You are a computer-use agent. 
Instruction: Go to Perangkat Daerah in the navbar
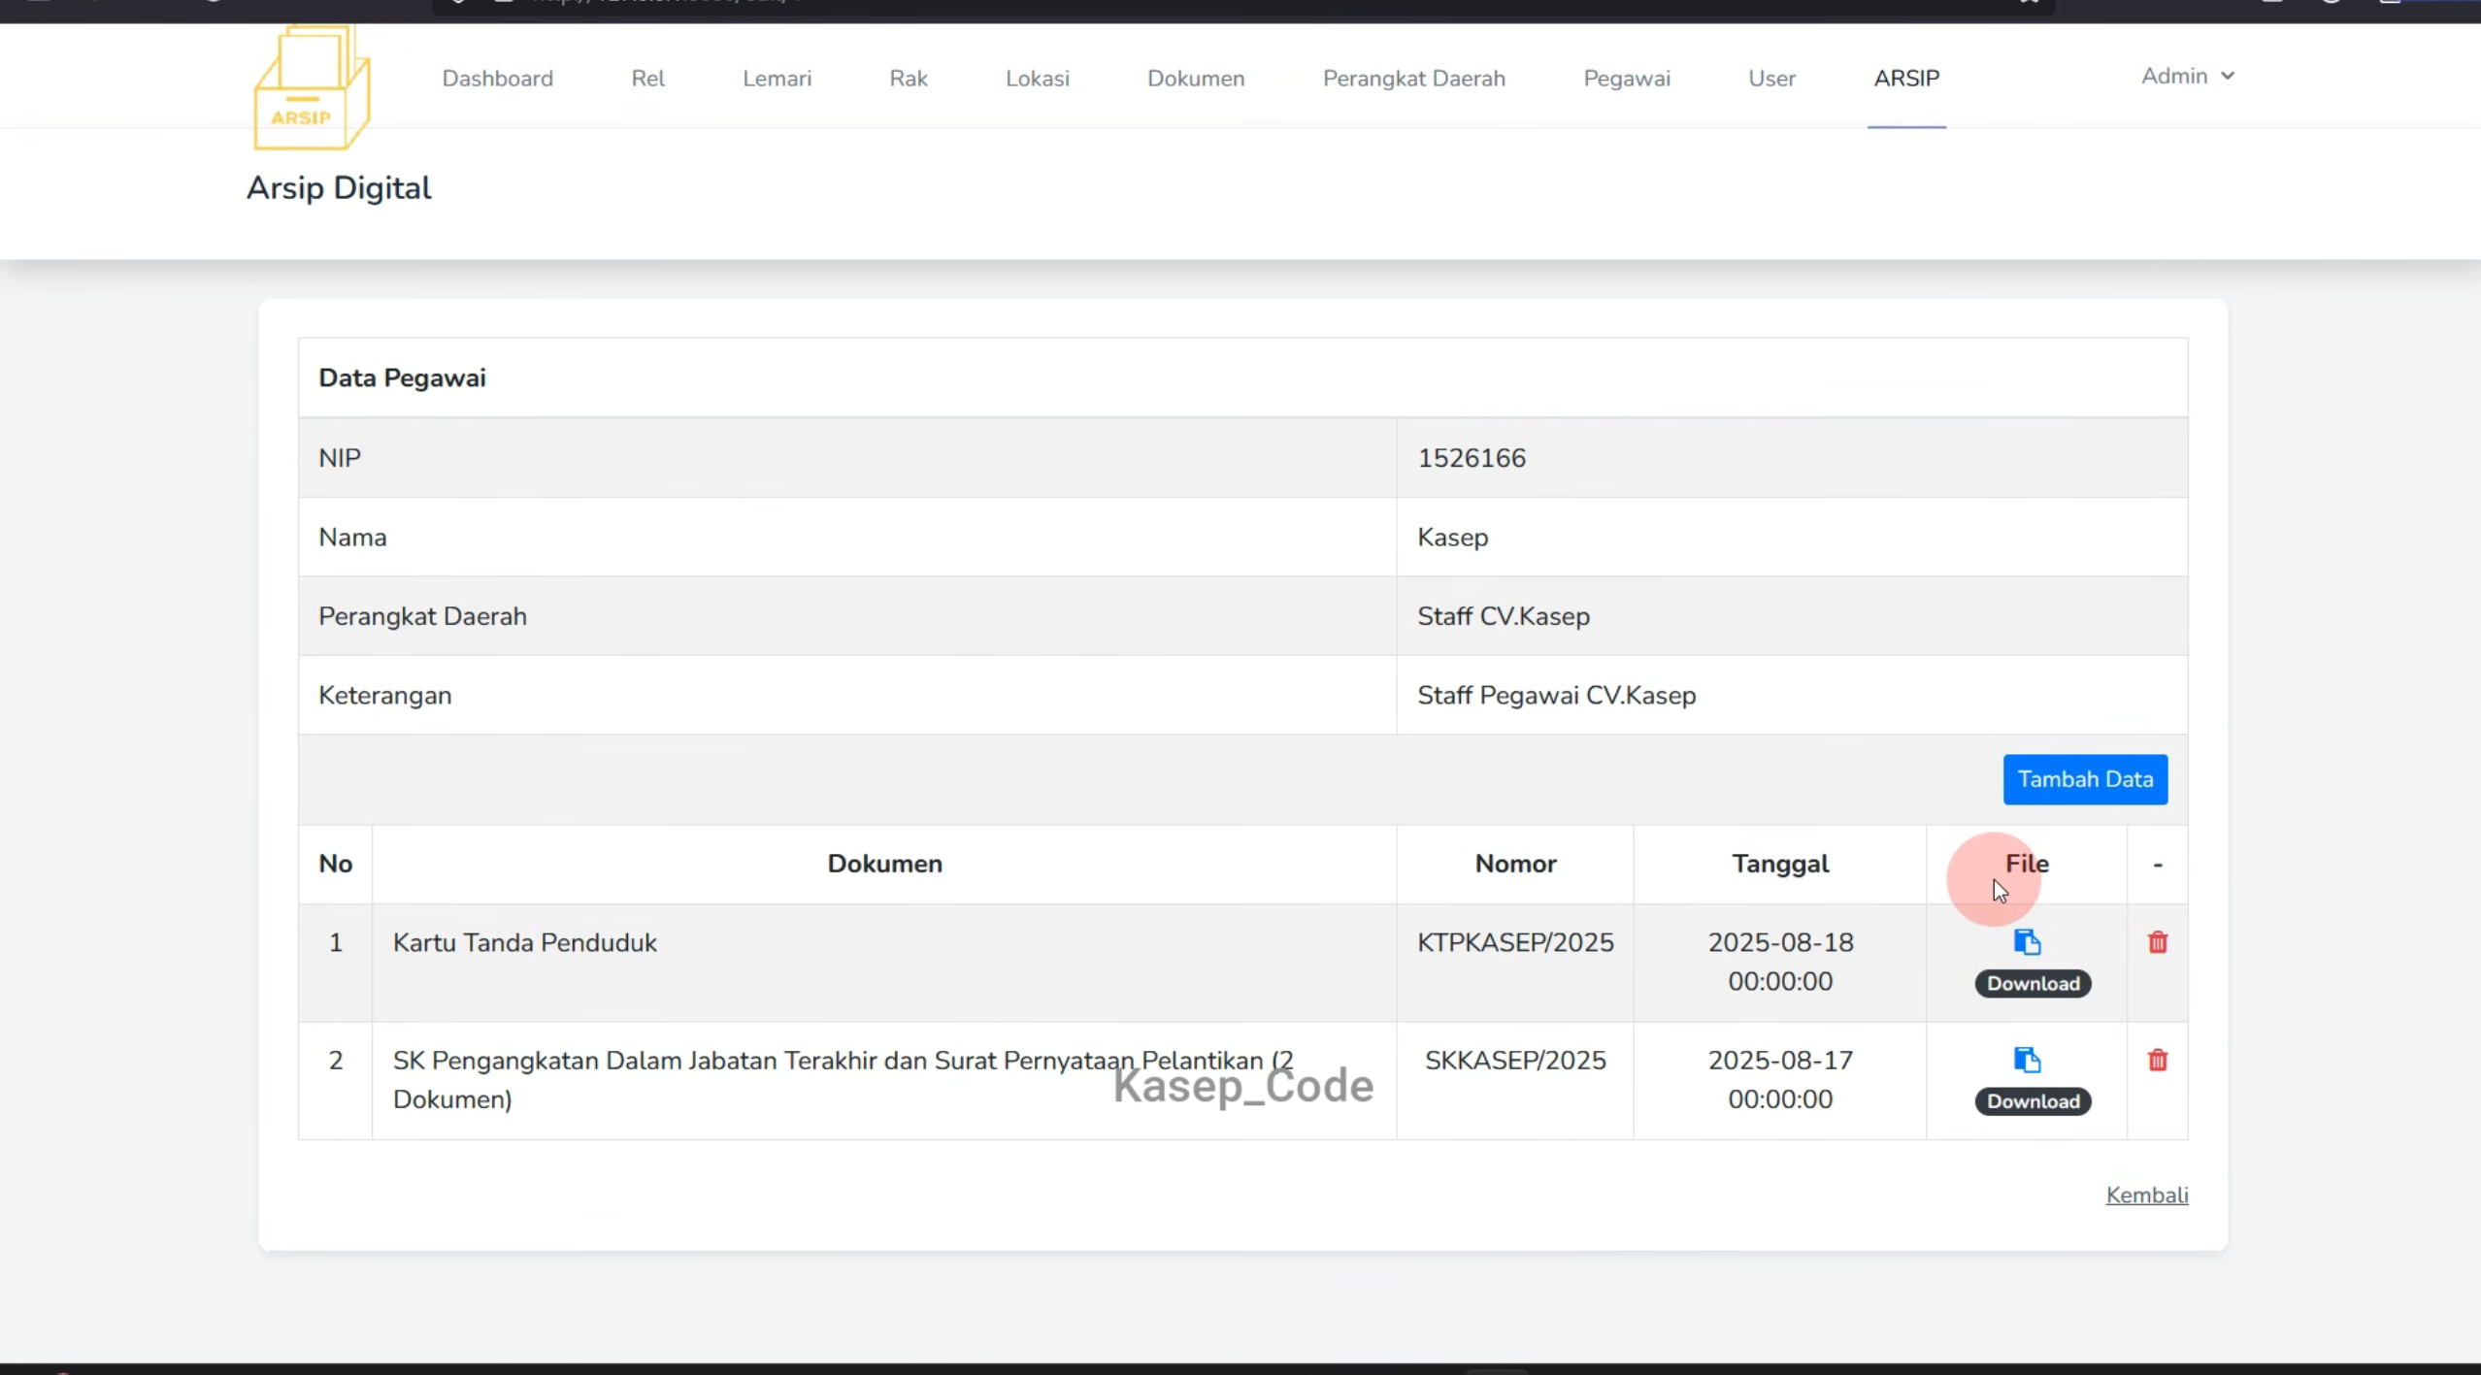pos(1413,79)
